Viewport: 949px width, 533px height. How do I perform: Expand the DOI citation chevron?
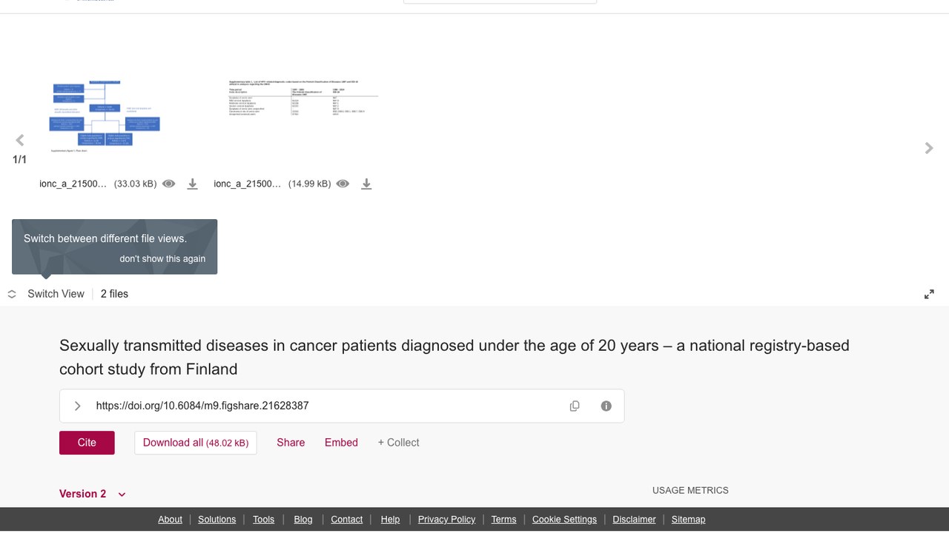pyautogui.click(x=77, y=406)
